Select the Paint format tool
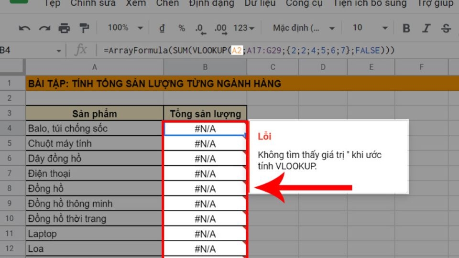The height and width of the screenshot is (258, 459). (x=84, y=28)
